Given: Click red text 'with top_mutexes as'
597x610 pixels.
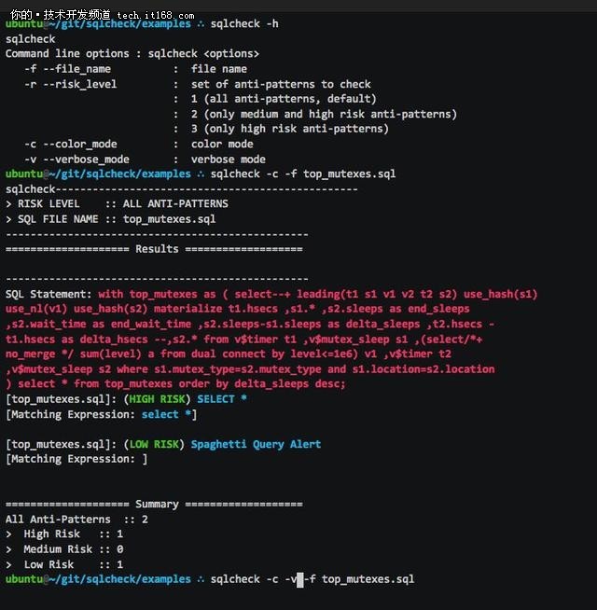Looking at the screenshot, I should [157, 294].
